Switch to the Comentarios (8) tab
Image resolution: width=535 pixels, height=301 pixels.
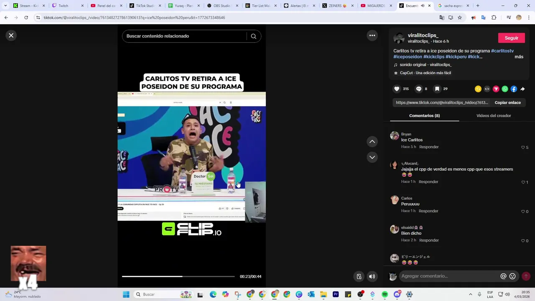(424, 115)
